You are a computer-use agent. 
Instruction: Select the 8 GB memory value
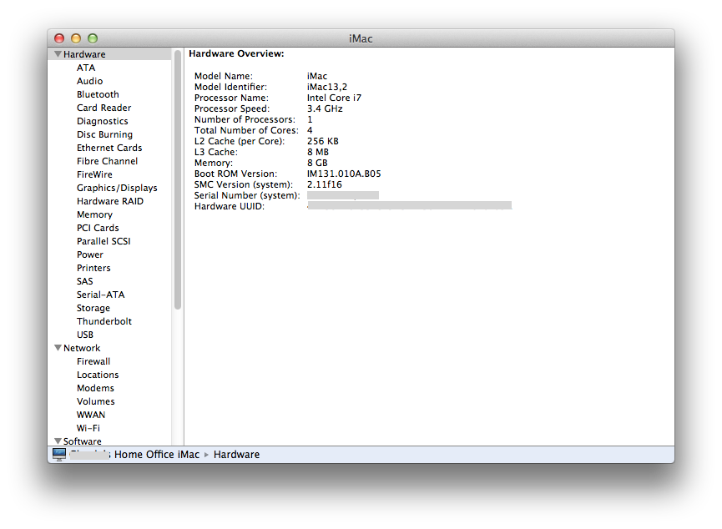(x=317, y=163)
